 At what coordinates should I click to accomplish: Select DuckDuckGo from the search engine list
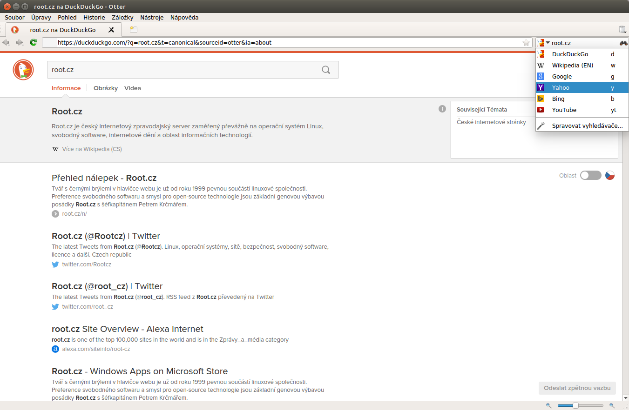click(x=582, y=54)
